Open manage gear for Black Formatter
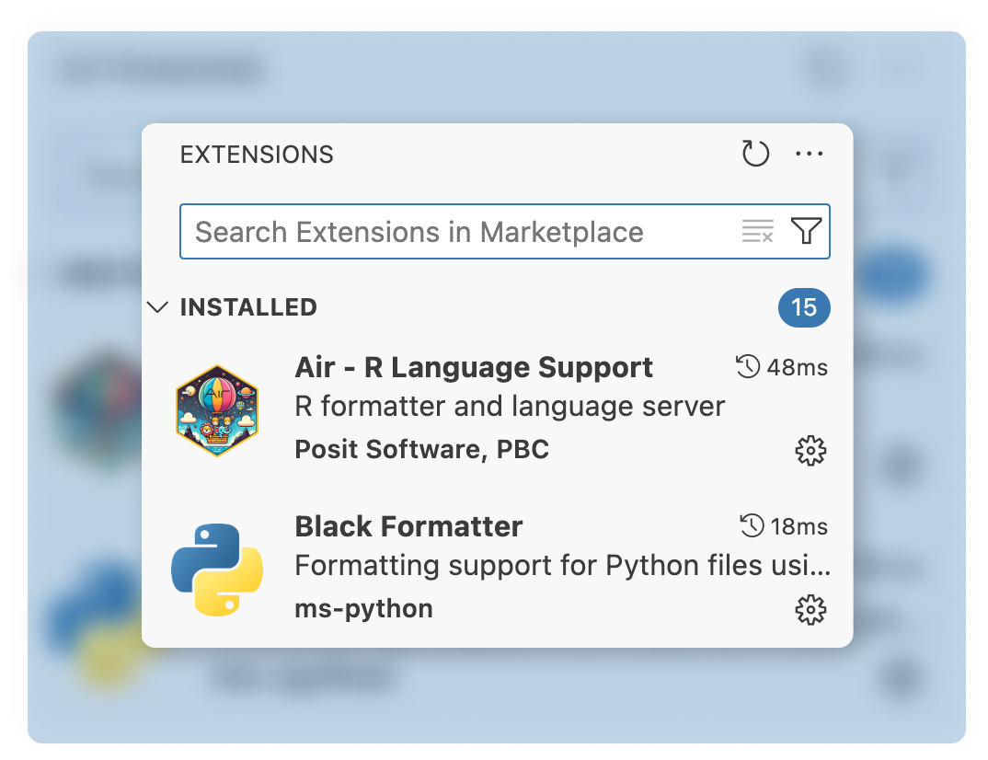 [810, 609]
